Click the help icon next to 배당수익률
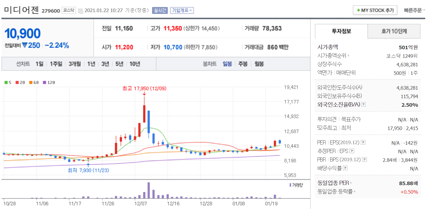The height and width of the screenshot is (209, 427). click(x=345, y=168)
